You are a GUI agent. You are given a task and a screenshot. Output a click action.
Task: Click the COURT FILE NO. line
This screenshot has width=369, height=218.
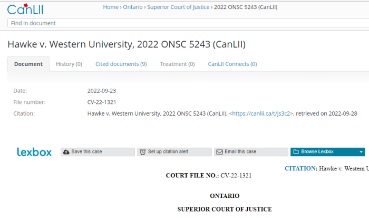tap(209, 176)
